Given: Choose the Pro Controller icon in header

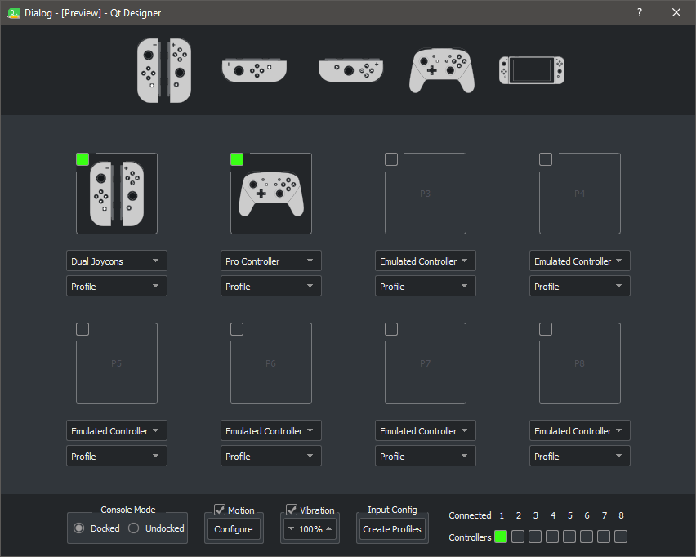Looking at the screenshot, I should (441, 70).
